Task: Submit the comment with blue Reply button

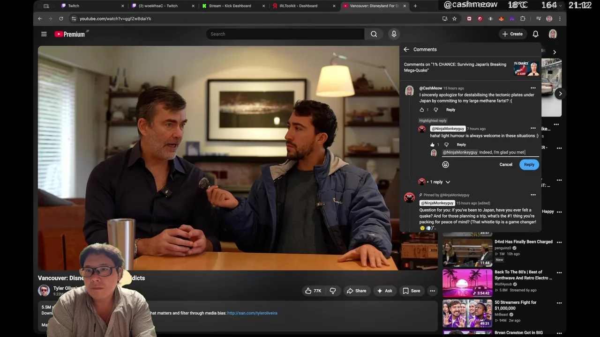Action: 529,165
